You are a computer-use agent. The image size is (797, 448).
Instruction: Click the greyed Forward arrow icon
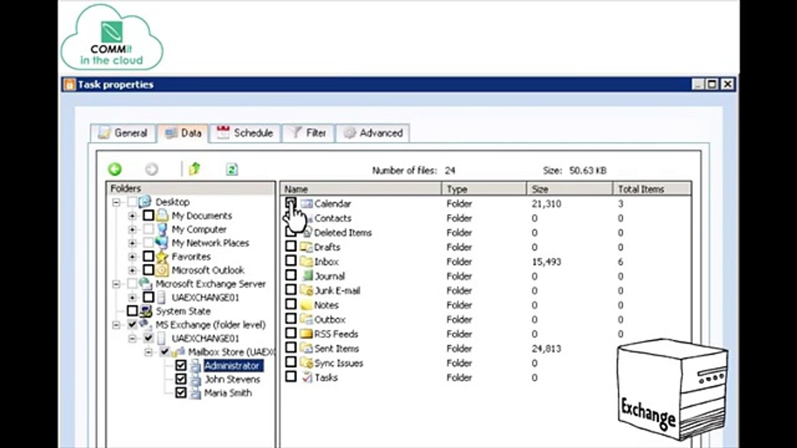pos(151,169)
